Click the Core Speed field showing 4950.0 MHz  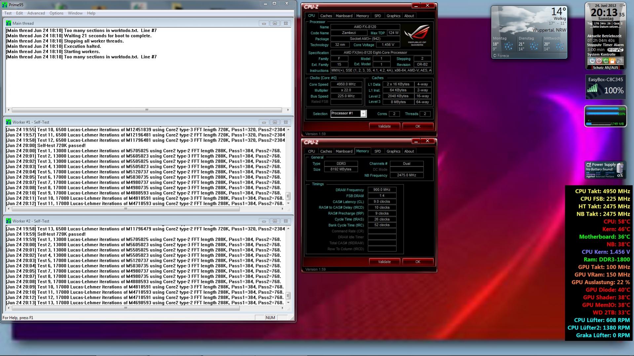pos(346,84)
